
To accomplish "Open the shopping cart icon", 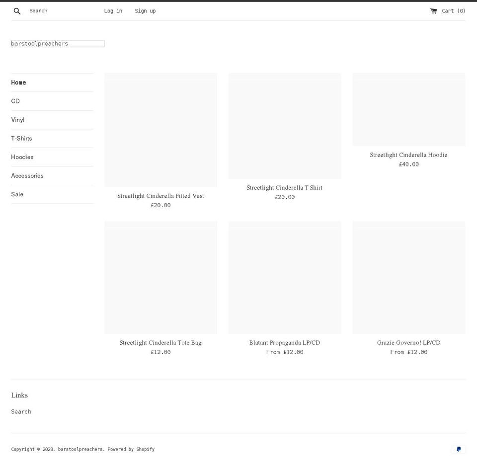I will point(433,11).
